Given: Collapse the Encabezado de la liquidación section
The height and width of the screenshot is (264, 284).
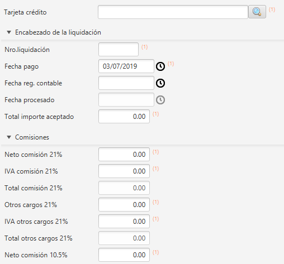Looking at the screenshot, I should tap(9, 32).
